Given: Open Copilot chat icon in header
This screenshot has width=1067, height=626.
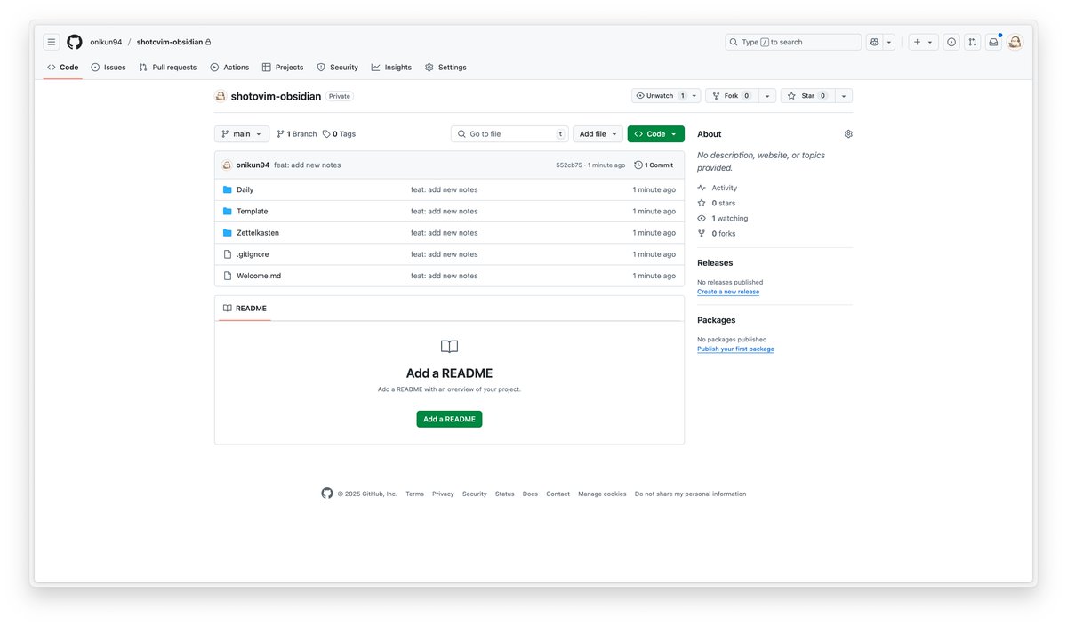Looking at the screenshot, I should pos(875,42).
